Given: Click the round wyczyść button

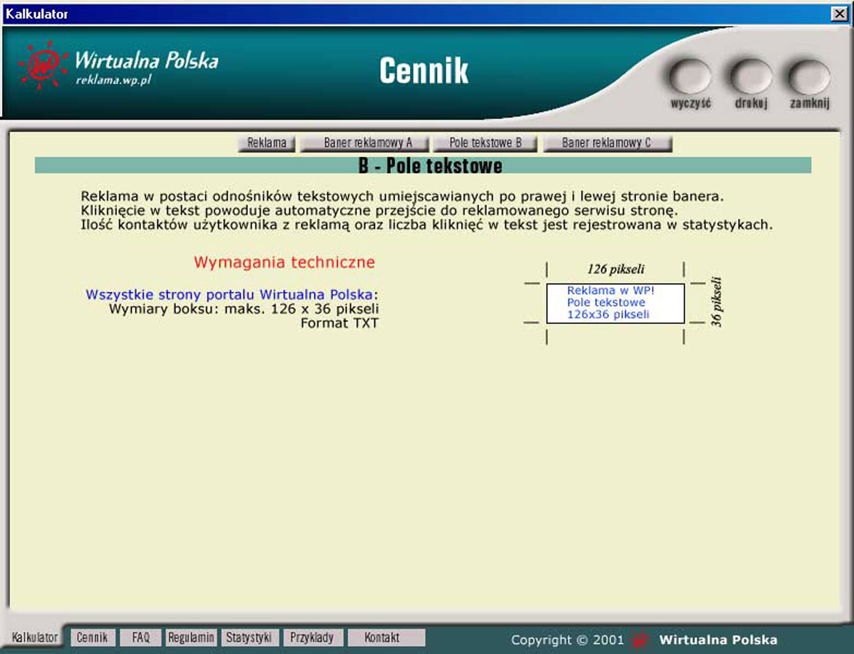Looking at the screenshot, I should point(690,77).
